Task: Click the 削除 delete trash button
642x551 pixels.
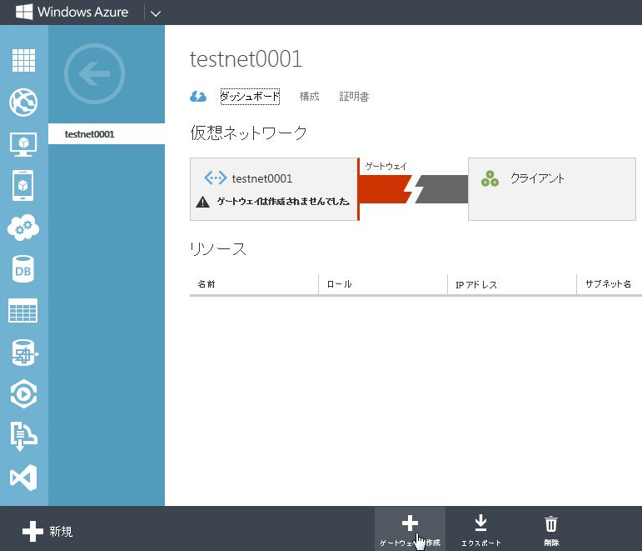Action: point(551,529)
